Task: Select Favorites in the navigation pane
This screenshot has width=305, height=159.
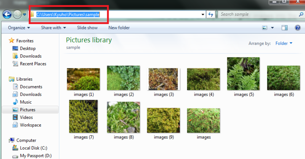Action: 25,41
